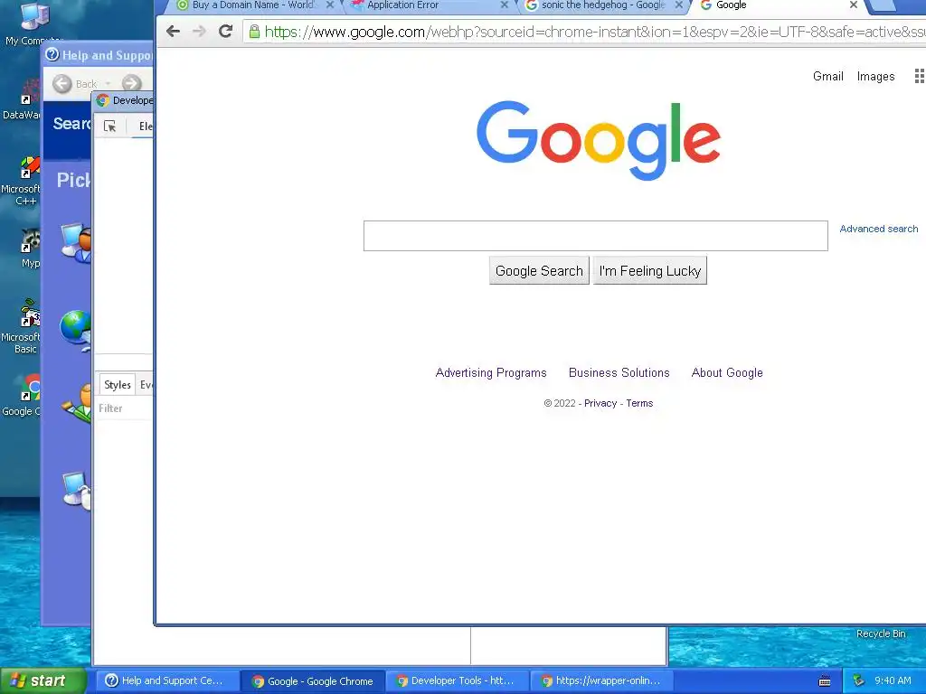Viewport: 926px width, 694px height.
Task: Reload the Google page
Action: coord(225,32)
